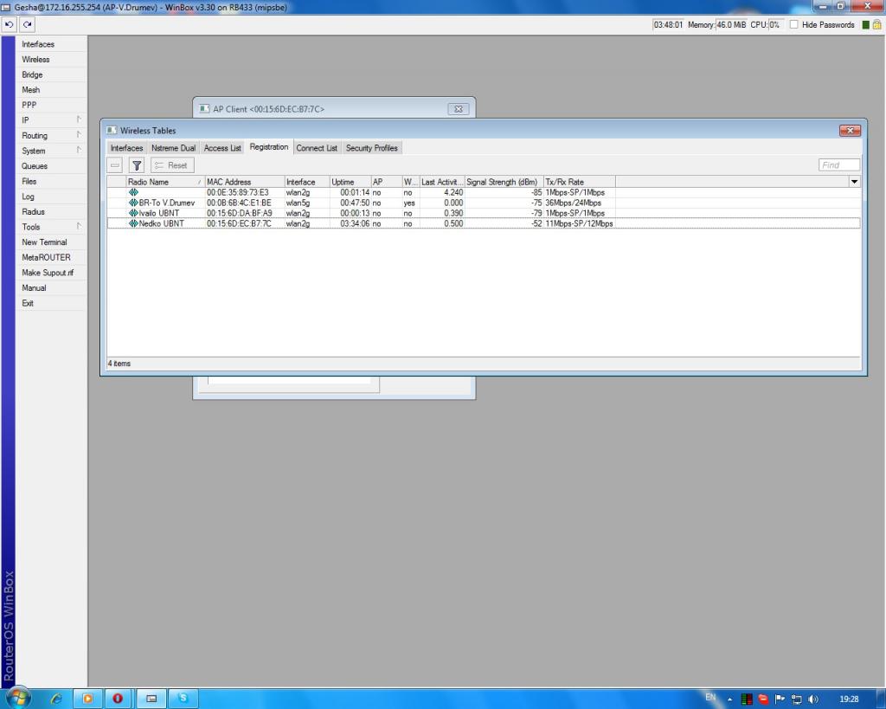This screenshot has height=709, width=886.
Task: Click the remove (minus) toolbar button
Action: [115, 165]
